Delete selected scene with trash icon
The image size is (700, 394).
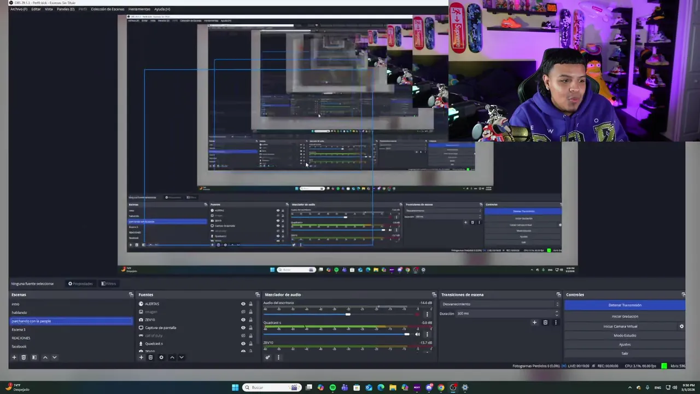click(x=24, y=357)
